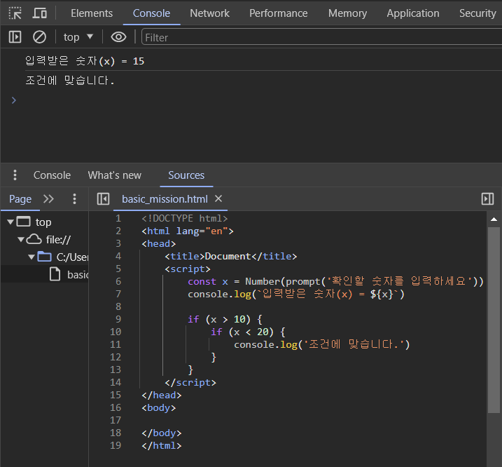
Task: Click line number 10 in the gutter
Action: (116, 332)
